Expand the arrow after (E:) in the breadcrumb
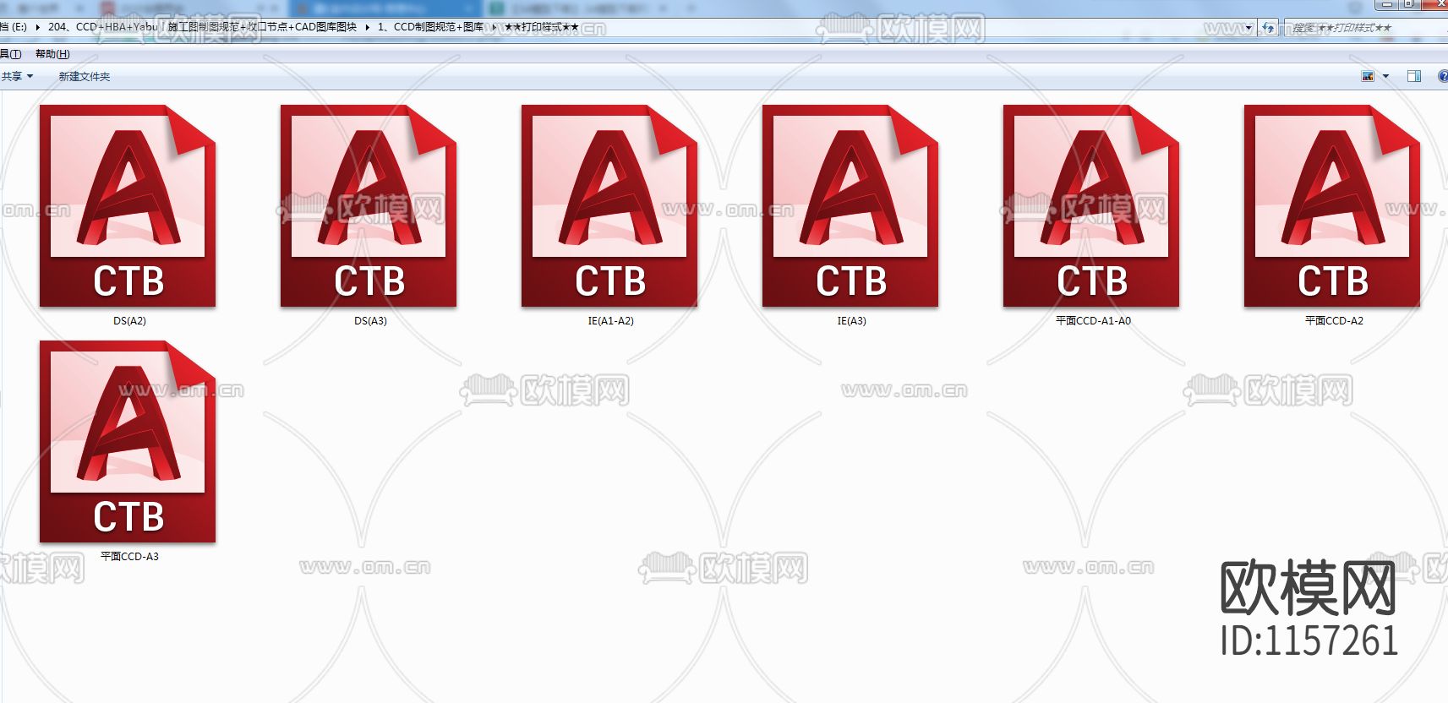The image size is (1448, 703). click(37, 27)
